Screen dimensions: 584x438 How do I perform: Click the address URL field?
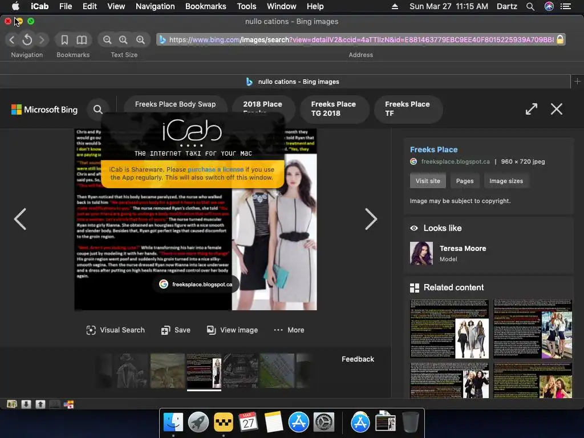pyautogui.click(x=361, y=39)
